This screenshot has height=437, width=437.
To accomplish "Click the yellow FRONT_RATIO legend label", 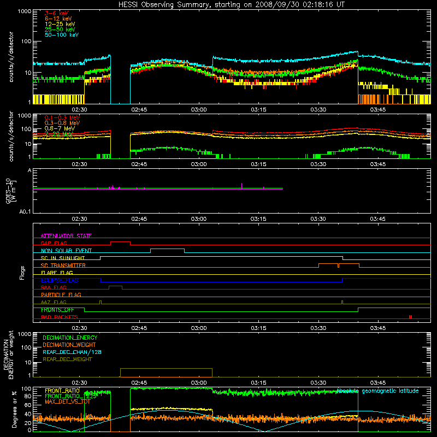I will coord(62,391).
